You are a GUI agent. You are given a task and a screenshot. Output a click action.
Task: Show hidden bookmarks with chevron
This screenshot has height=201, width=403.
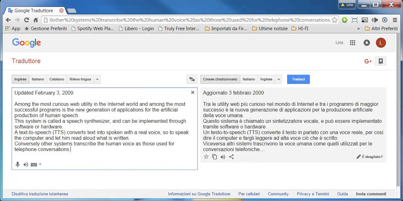358,28
